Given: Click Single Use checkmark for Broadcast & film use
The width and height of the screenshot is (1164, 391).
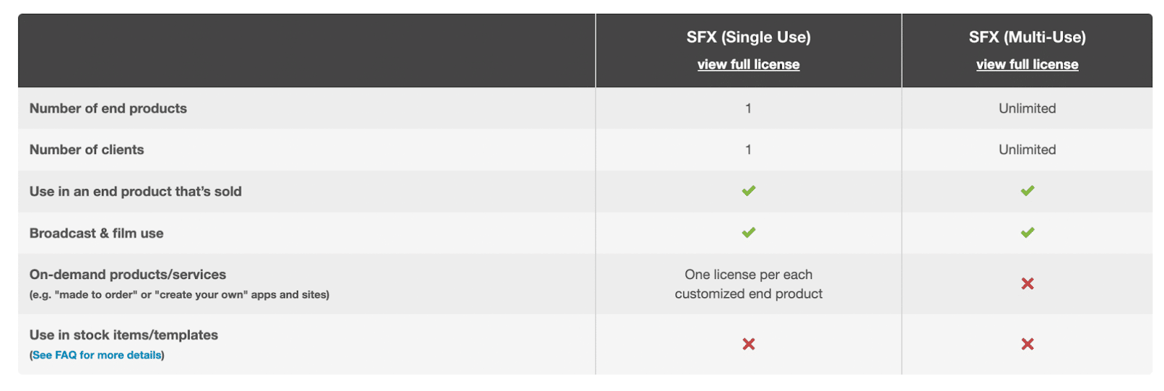Looking at the screenshot, I should (748, 233).
